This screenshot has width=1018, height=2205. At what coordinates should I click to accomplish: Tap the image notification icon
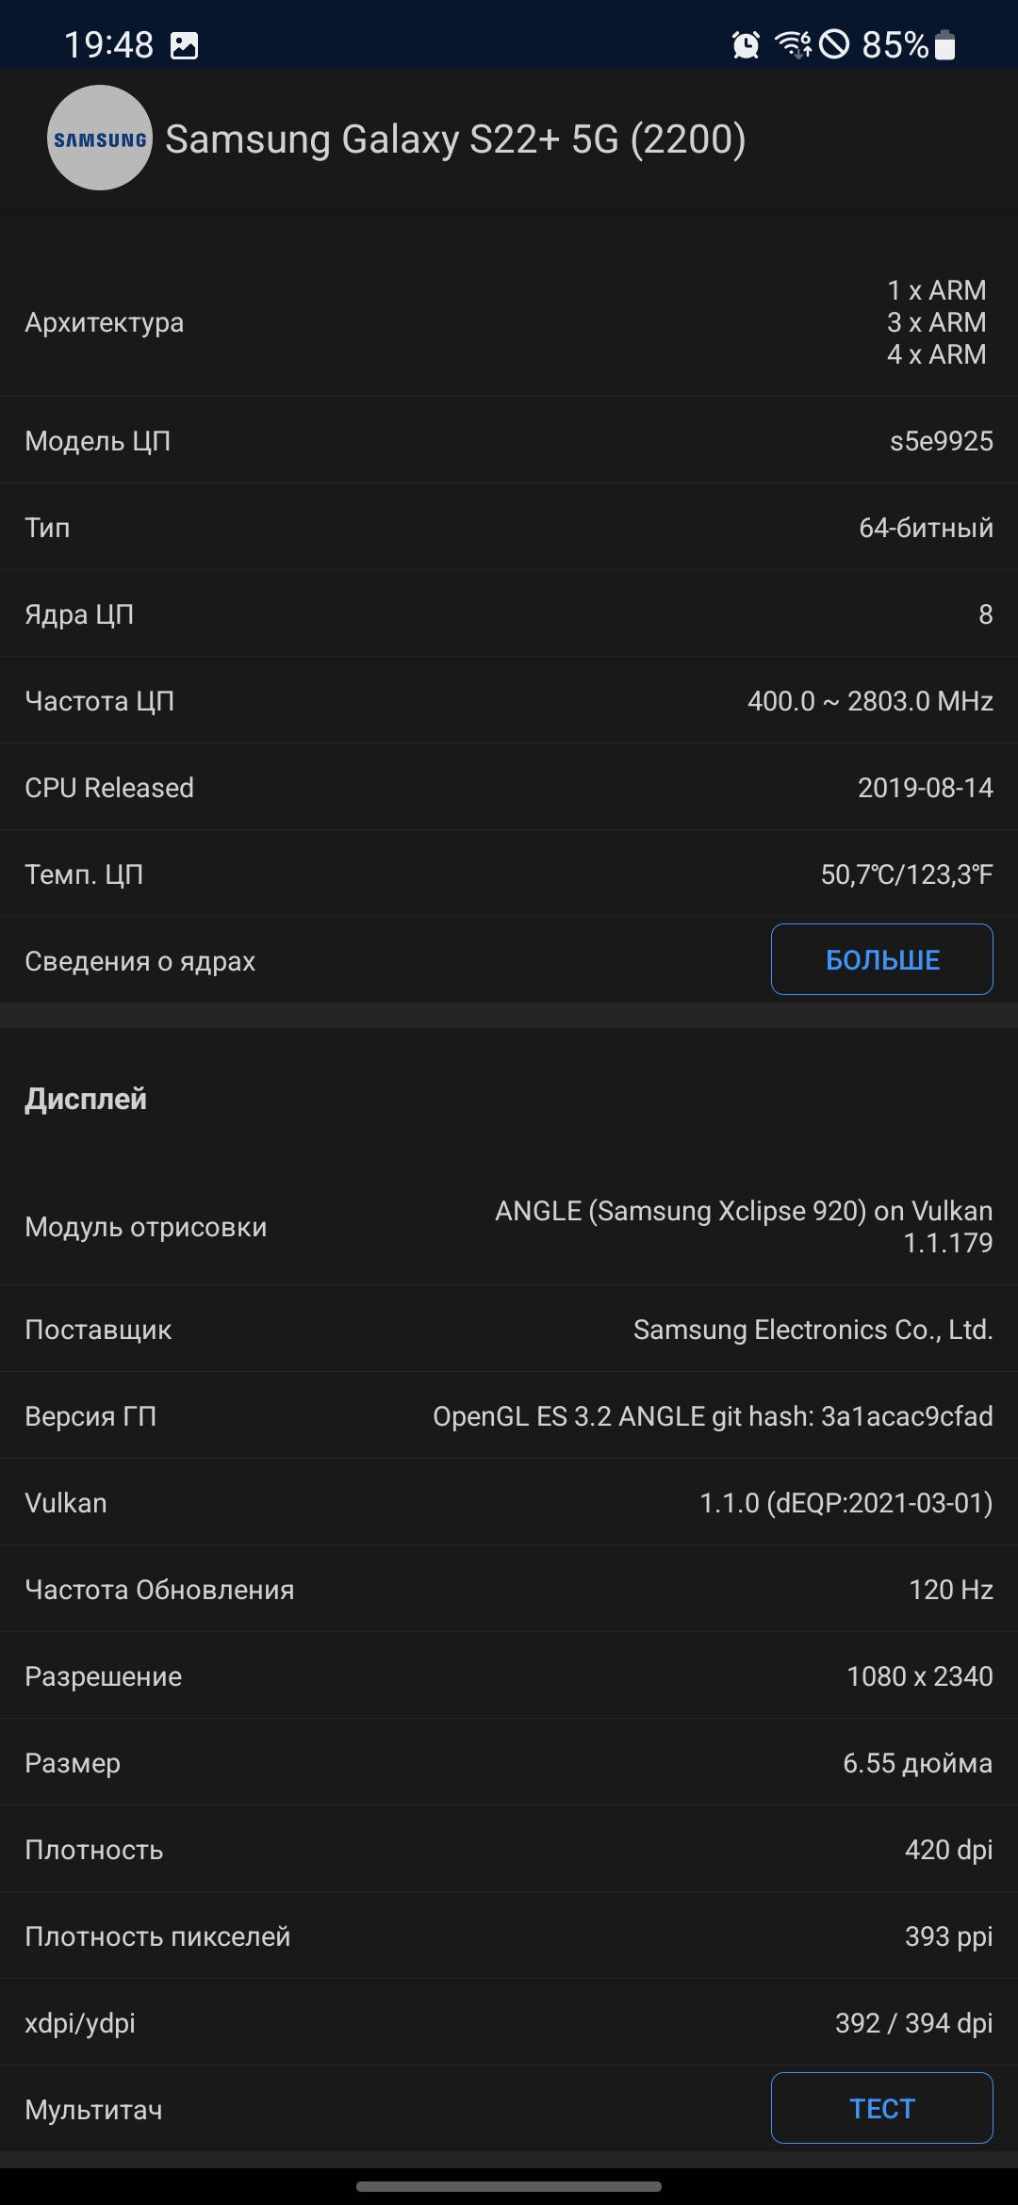click(x=184, y=45)
